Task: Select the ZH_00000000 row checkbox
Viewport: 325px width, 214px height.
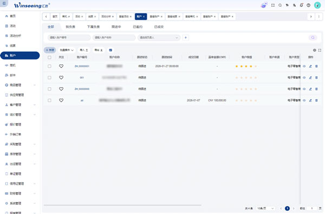Action: (49, 89)
